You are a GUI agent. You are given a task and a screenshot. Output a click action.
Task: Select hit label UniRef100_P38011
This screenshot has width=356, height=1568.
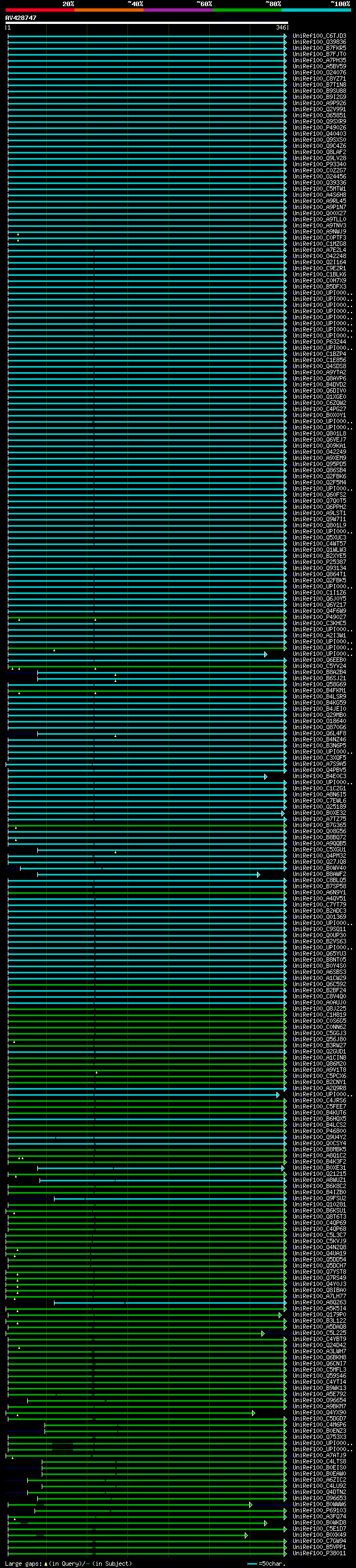pos(319,1554)
